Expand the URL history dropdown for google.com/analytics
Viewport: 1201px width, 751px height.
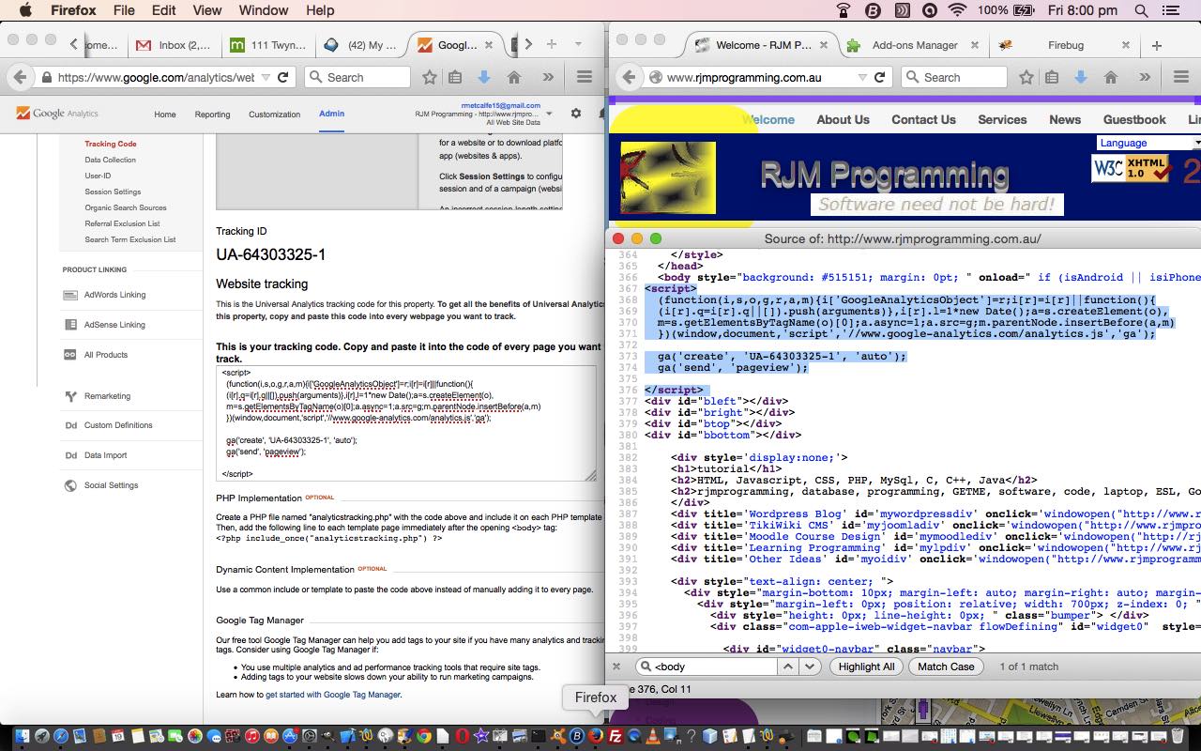pyautogui.click(x=266, y=77)
